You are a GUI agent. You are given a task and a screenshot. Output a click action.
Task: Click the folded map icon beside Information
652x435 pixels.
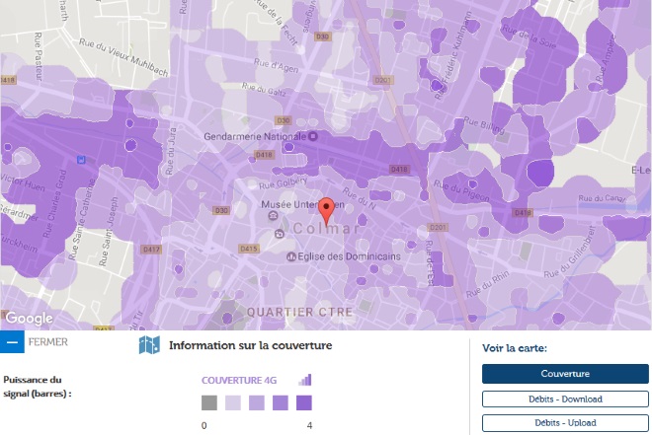[149, 345]
